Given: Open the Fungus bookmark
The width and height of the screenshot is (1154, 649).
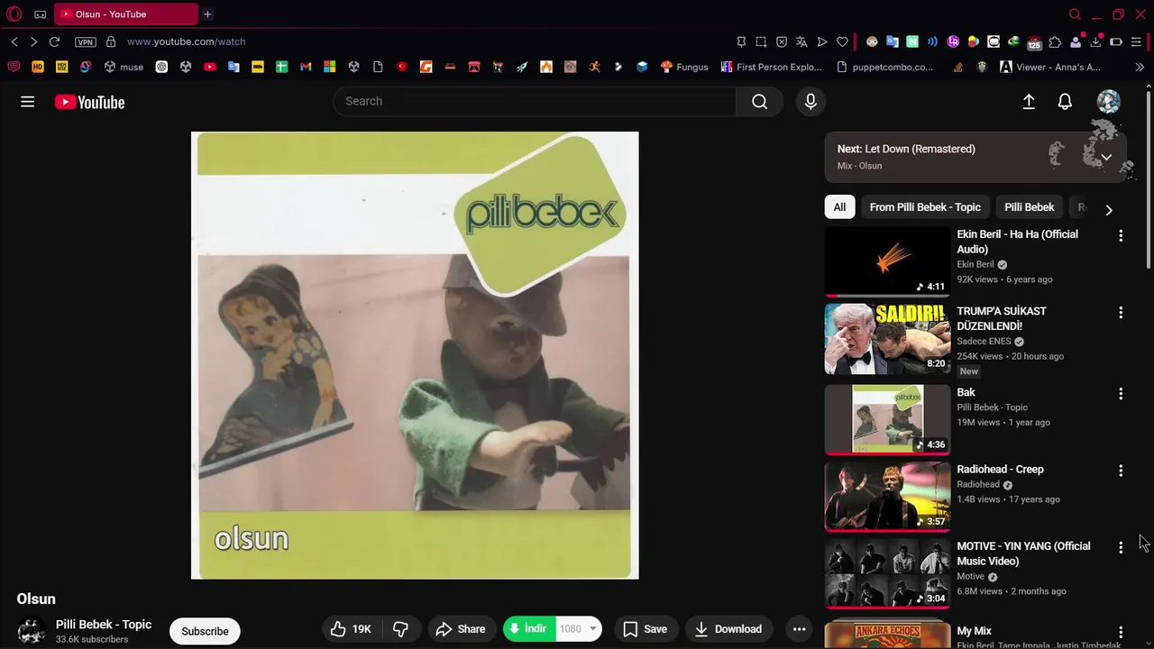Looking at the screenshot, I should click(x=684, y=67).
